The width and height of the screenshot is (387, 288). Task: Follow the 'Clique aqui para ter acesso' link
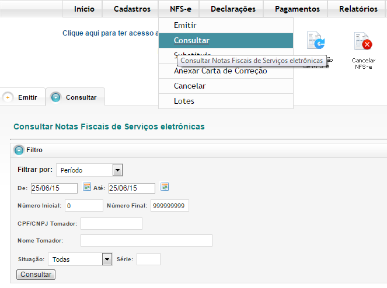tap(110, 33)
